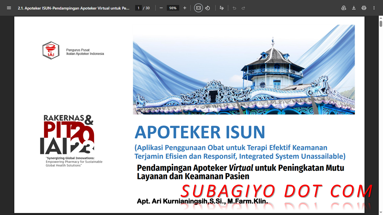This screenshot has height=215, width=383.
Task: Click the 98% zoom level field
Action: [173, 8]
